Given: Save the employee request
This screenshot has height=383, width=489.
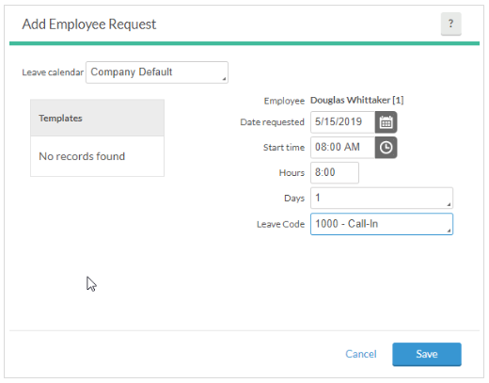Looking at the screenshot, I should click(x=427, y=354).
